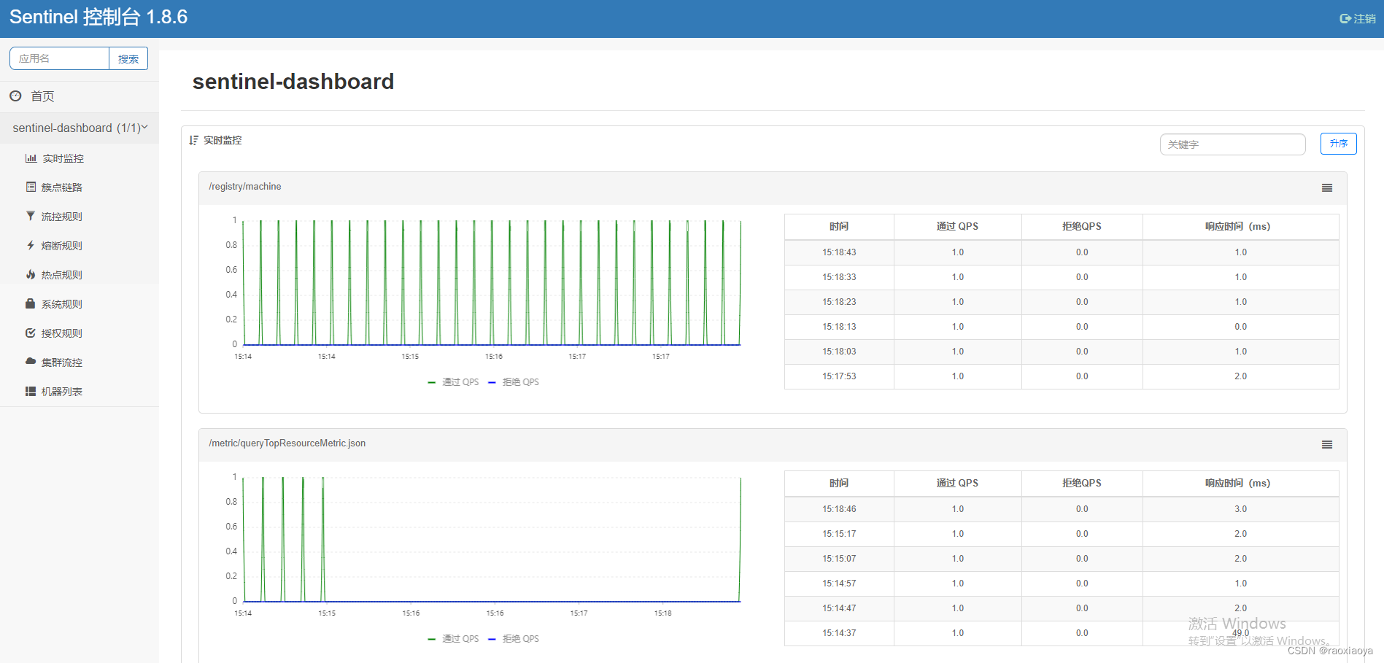Image resolution: width=1384 pixels, height=663 pixels.
Task: Open hamburger menu for /registry/machine chart
Action: (x=1327, y=188)
